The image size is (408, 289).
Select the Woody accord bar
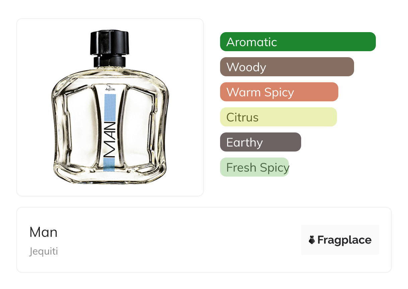click(287, 67)
